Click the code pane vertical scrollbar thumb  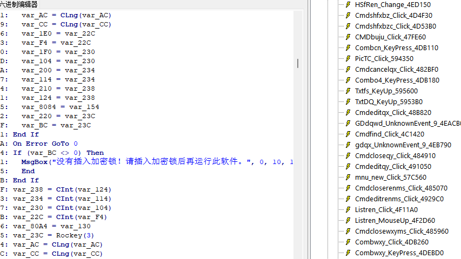click(x=297, y=63)
